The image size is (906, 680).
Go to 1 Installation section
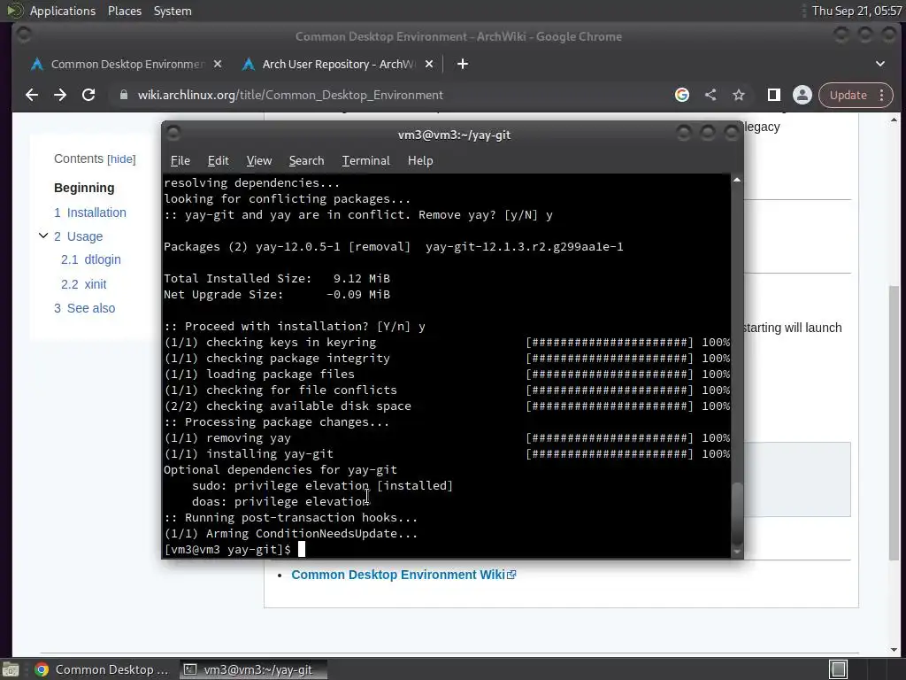[90, 212]
